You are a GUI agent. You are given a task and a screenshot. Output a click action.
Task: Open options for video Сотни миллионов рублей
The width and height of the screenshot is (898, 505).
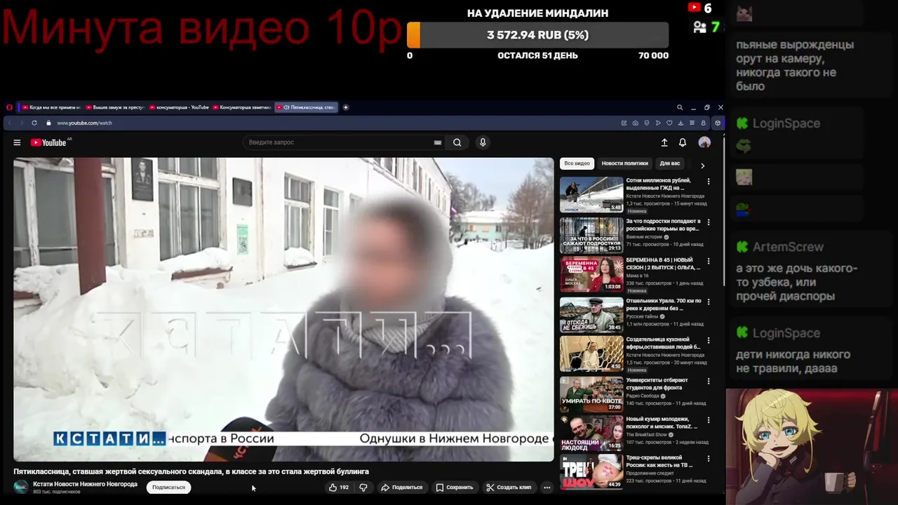coord(708,182)
